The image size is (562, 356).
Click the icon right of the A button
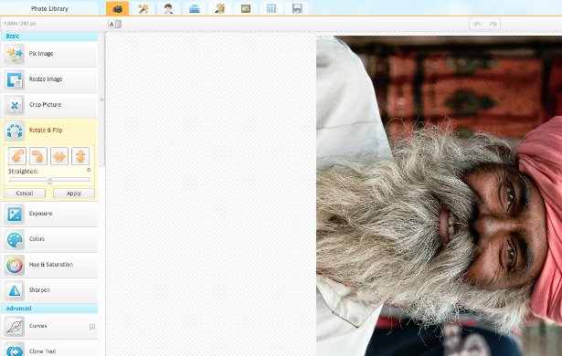point(118,24)
